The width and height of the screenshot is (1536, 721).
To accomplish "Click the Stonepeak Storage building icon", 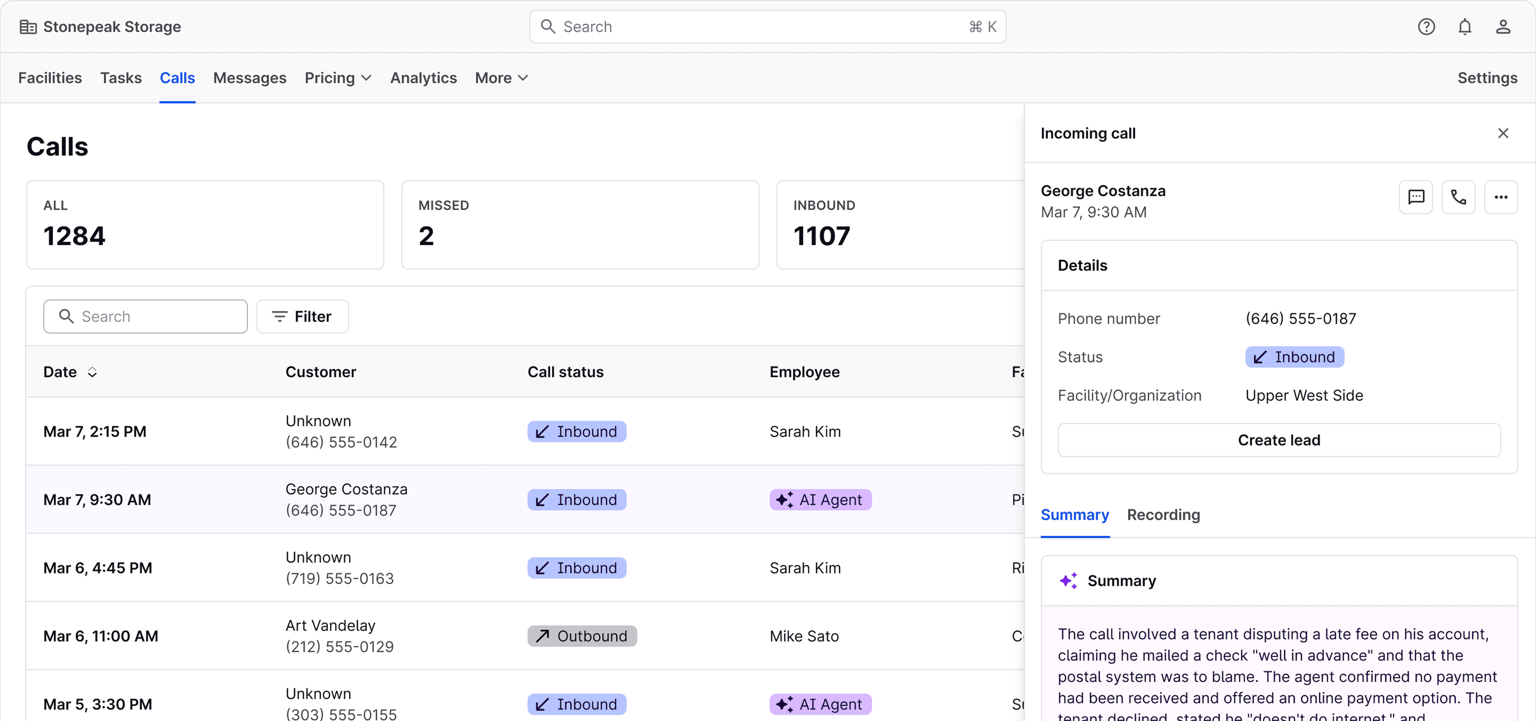I will (x=28, y=27).
